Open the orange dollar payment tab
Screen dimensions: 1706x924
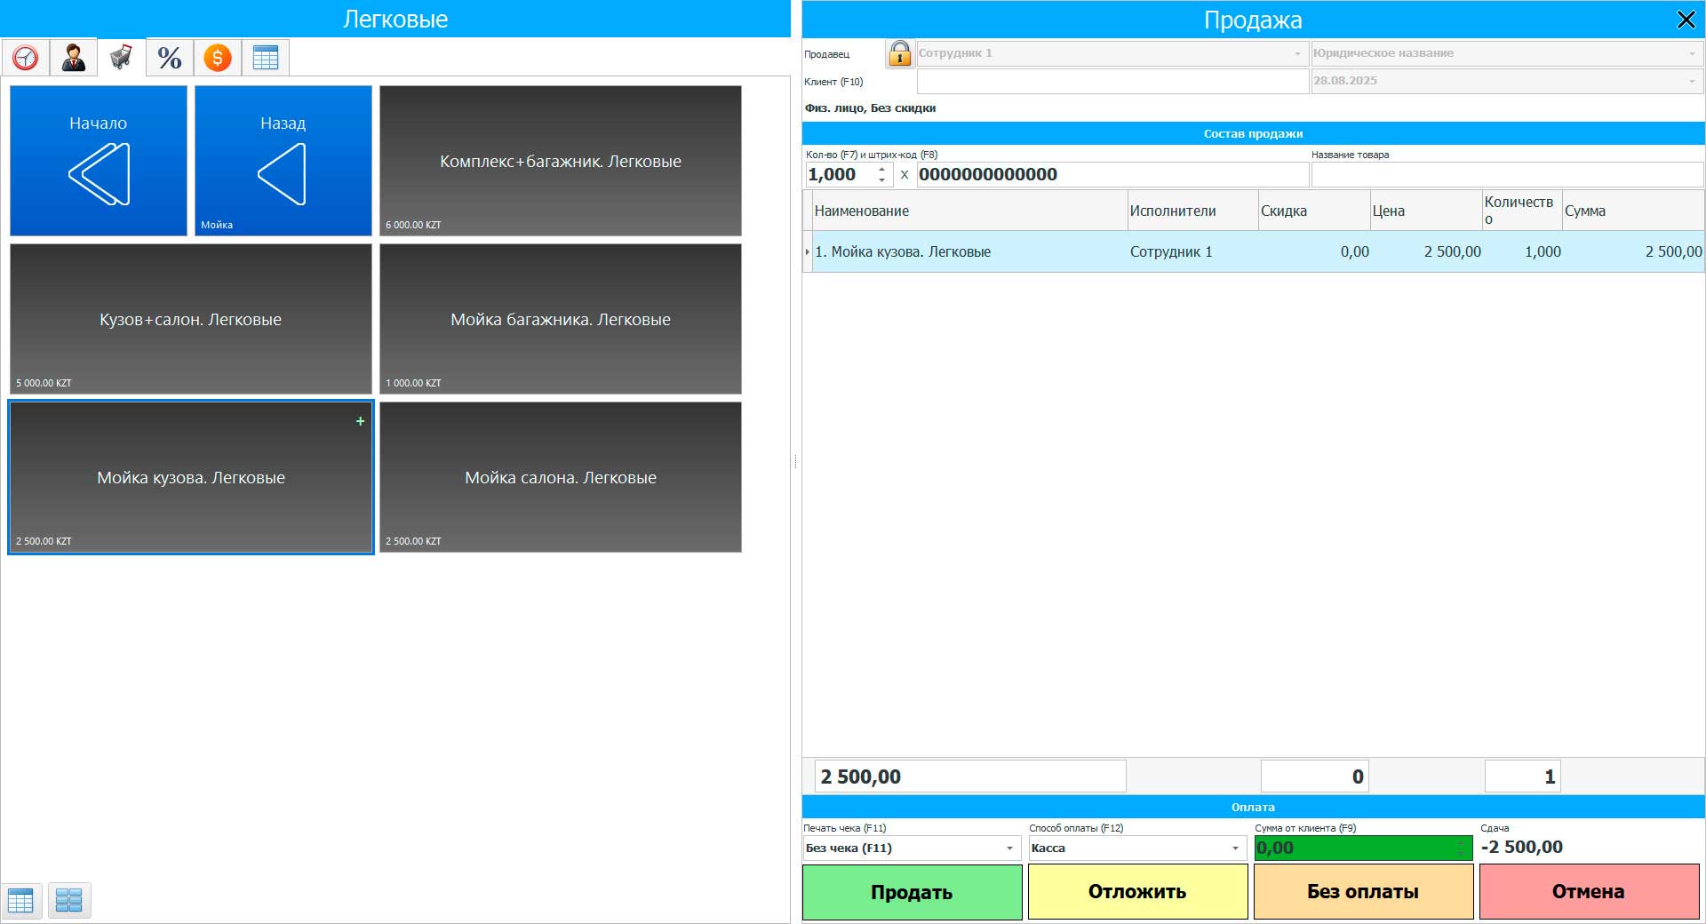(218, 58)
